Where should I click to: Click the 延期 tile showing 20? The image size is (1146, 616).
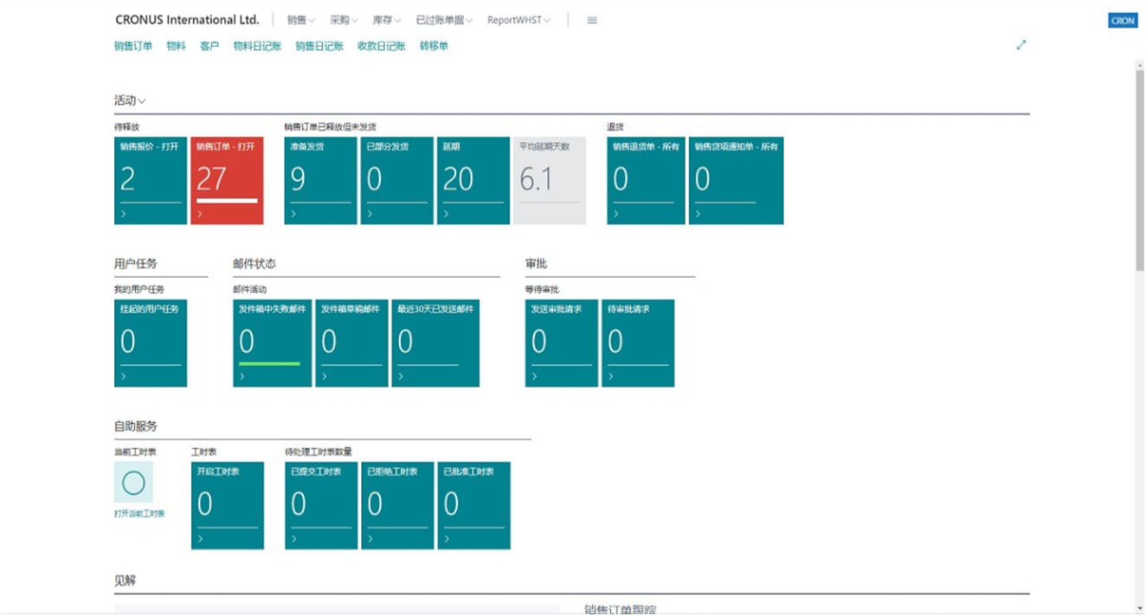[473, 179]
